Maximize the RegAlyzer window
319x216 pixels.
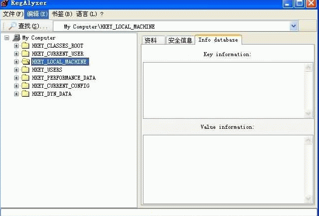tap(299, 3)
